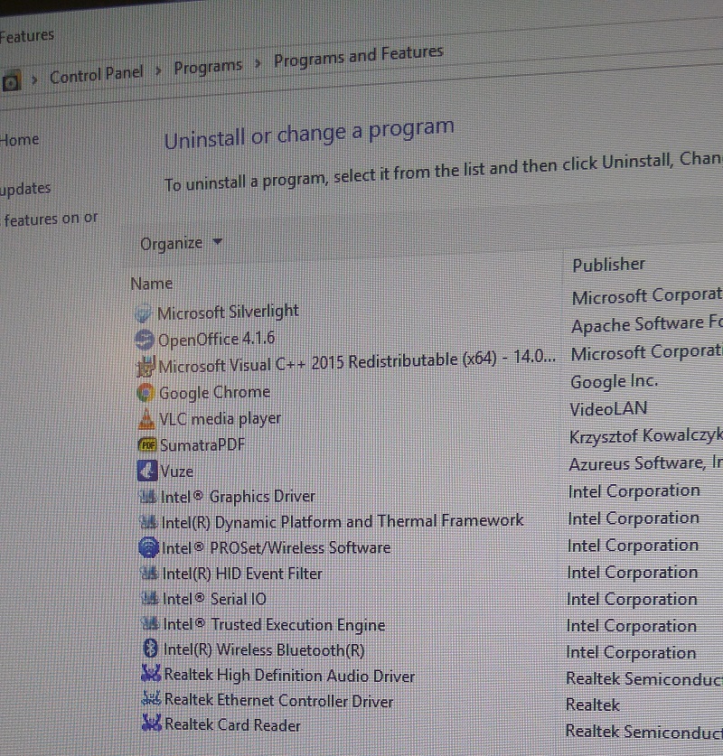The width and height of the screenshot is (723, 756).
Task: Select the Microsoft Silverlight program name
Action: (228, 313)
